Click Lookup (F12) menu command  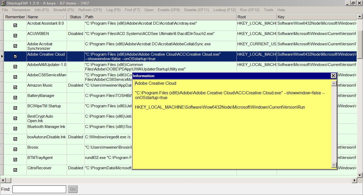pyautogui.click(x=225, y=10)
